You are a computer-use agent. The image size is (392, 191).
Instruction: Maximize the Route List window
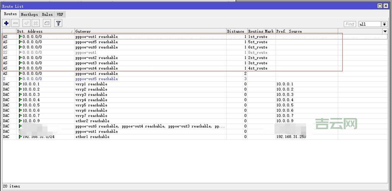pos(380,6)
